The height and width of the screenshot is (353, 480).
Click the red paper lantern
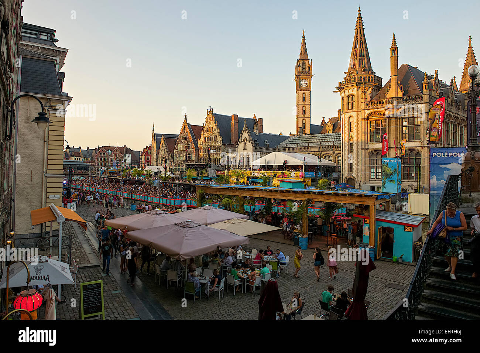tap(28, 301)
